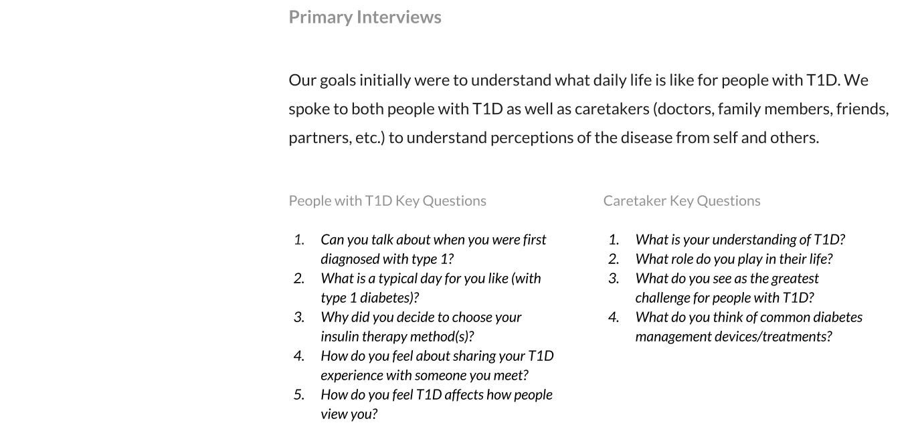The height and width of the screenshot is (423, 914).
Task: Click the common diabetes management devices question
Action: [x=749, y=327]
